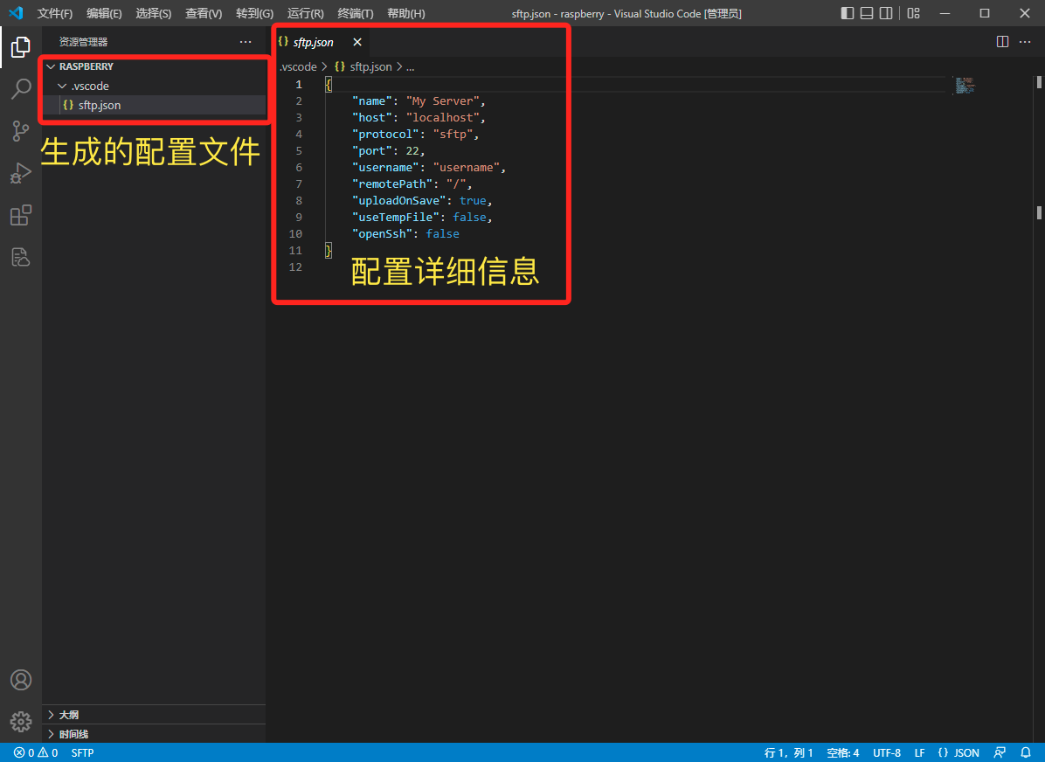Open the SFTP explorer sidebar icon
Screen dimensions: 1045x762
coord(21,257)
